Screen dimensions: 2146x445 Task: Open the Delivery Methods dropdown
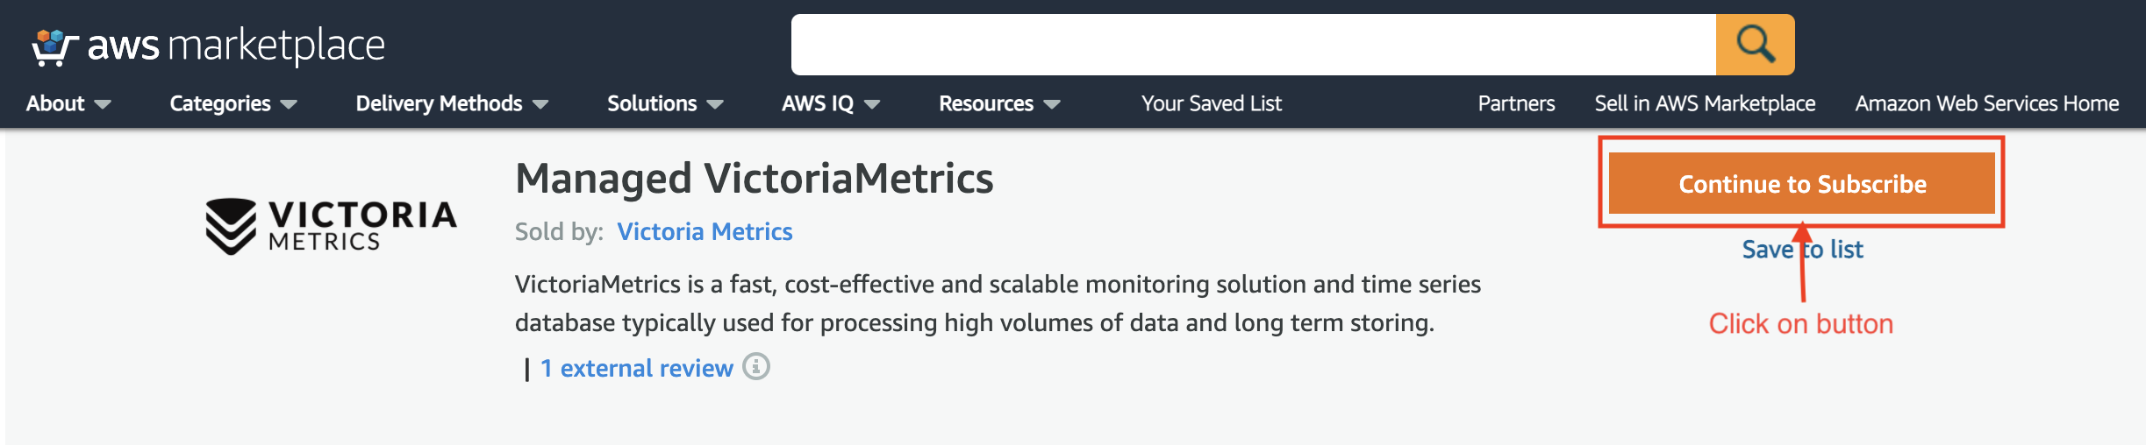452,103
